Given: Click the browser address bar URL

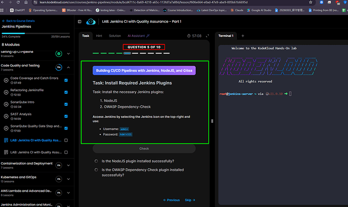Looking at the screenshot, I should [143, 2].
